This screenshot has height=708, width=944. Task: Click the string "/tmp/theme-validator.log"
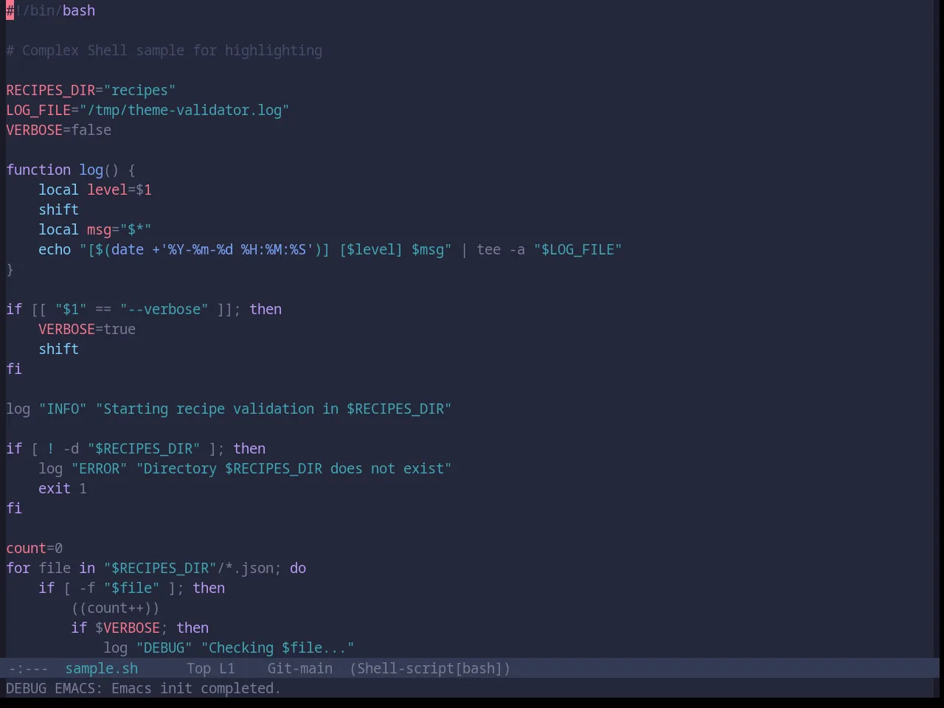point(184,110)
